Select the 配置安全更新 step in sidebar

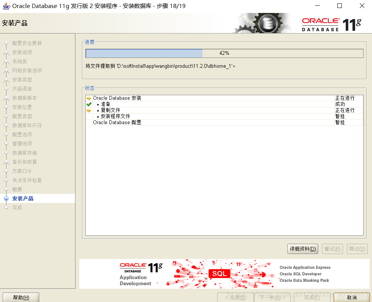[27, 43]
